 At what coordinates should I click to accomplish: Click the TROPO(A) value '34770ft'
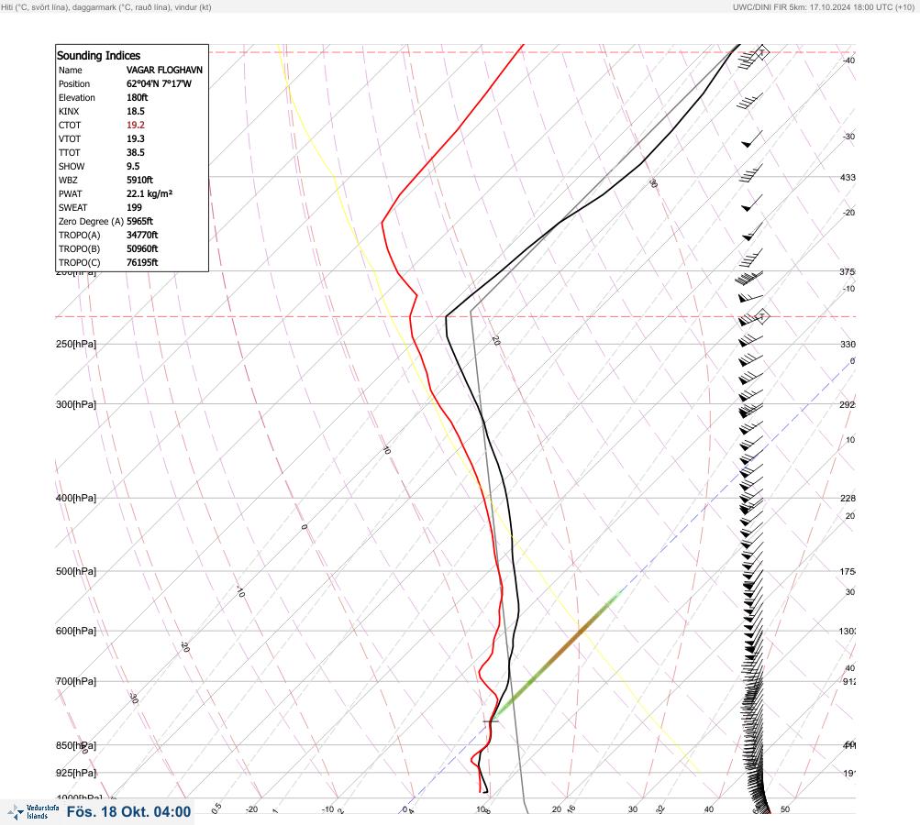[142, 236]
